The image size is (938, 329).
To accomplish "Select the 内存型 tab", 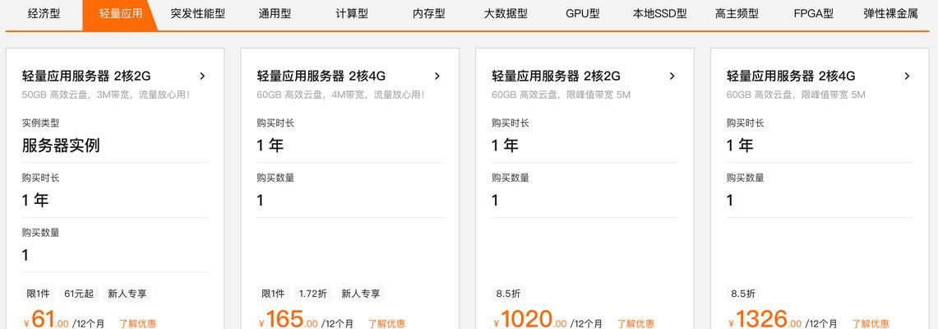I will tap(429, 14).
